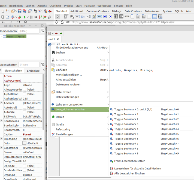Click the green Run program arrow icon

(25, 17)
